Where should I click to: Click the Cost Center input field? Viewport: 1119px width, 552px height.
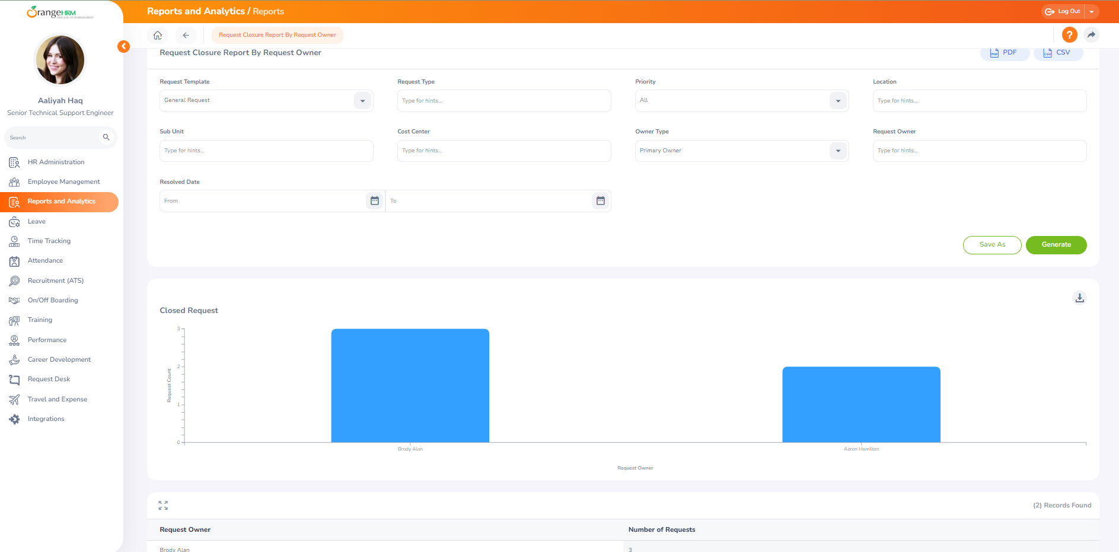click(504, 151)
